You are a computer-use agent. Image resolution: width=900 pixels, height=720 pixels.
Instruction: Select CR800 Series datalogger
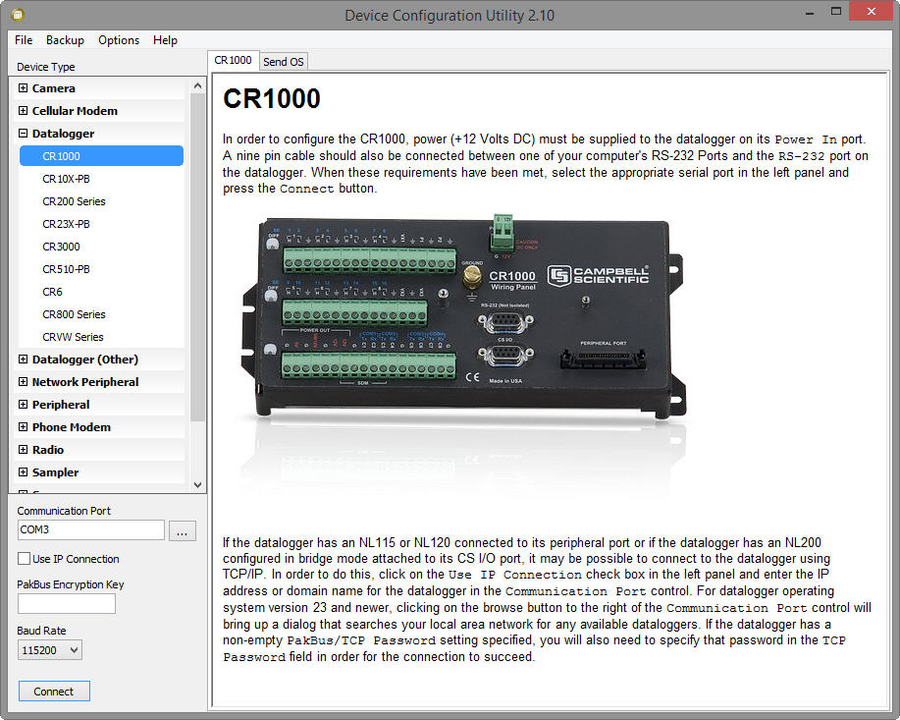coord(74,314)
